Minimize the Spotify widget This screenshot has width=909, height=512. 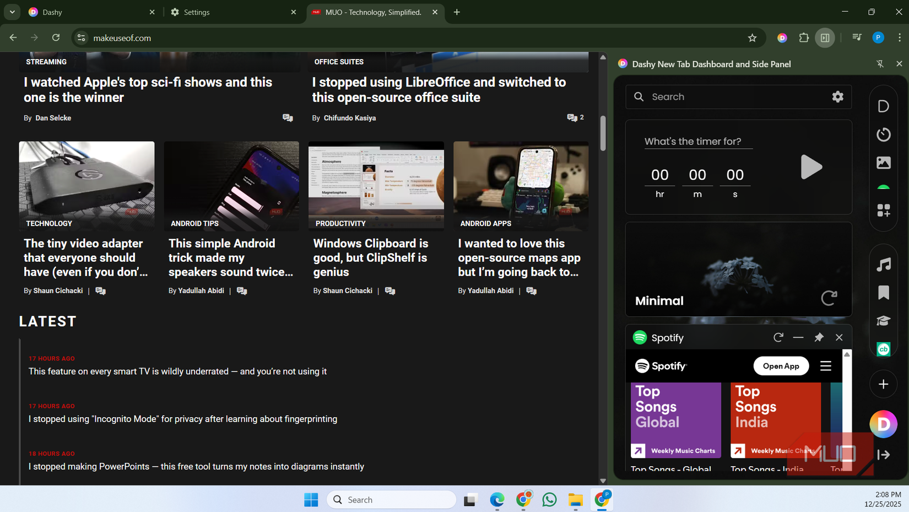(798, 337)
